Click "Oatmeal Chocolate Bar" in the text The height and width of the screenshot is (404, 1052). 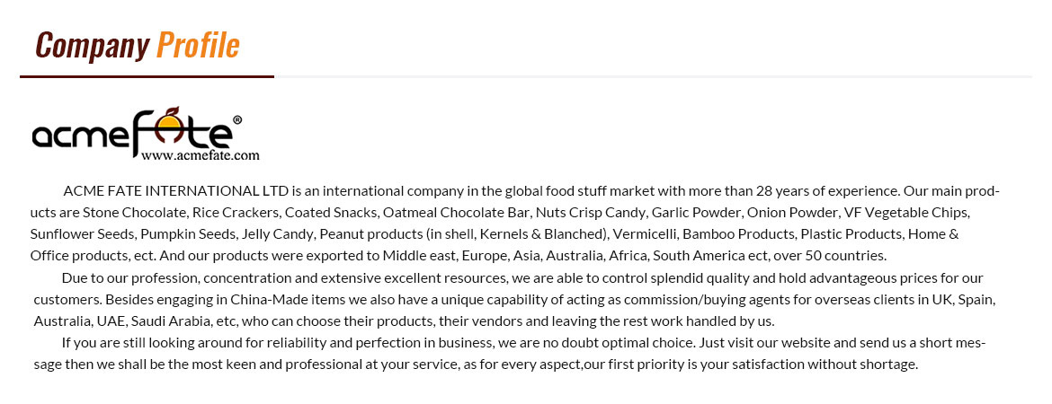coord(456,213)
